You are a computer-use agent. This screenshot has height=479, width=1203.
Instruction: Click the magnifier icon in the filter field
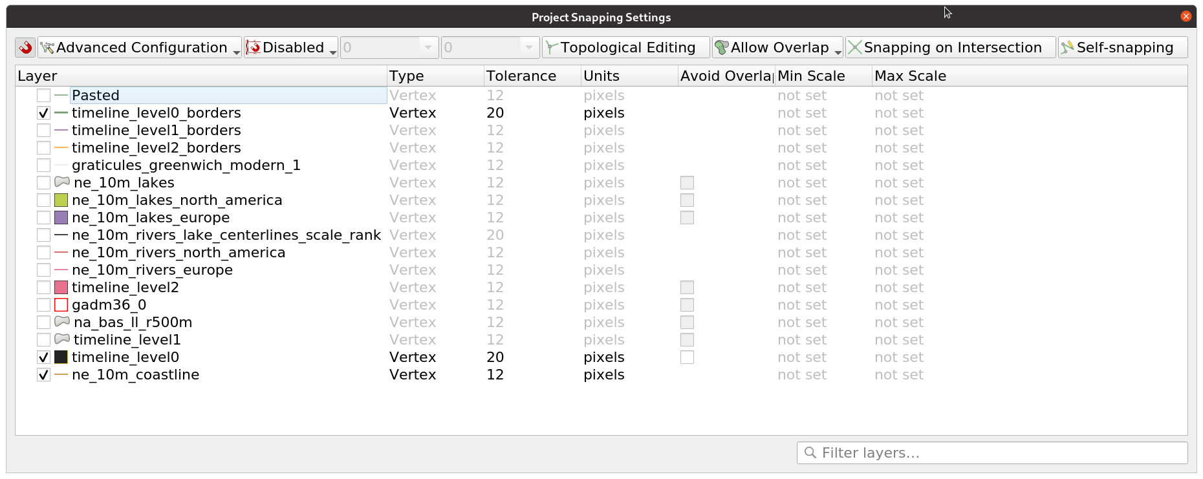[810, 452]
